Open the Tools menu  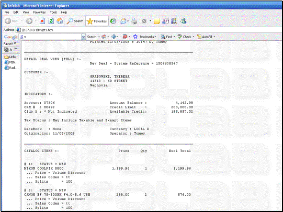tap(53, 12)
